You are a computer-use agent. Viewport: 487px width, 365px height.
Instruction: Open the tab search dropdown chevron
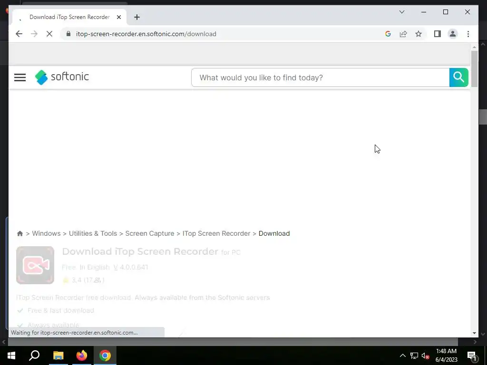[402, 12]
